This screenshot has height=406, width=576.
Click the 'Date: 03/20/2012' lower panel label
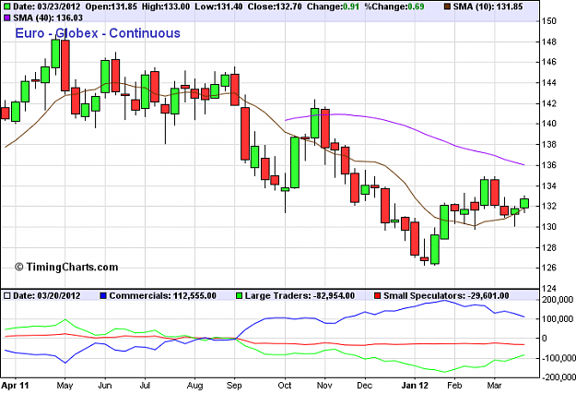(x=47, y=295)
